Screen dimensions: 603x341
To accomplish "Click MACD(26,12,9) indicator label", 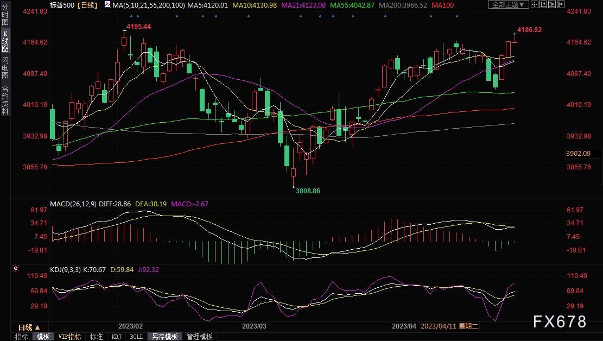I will (73, 204).
